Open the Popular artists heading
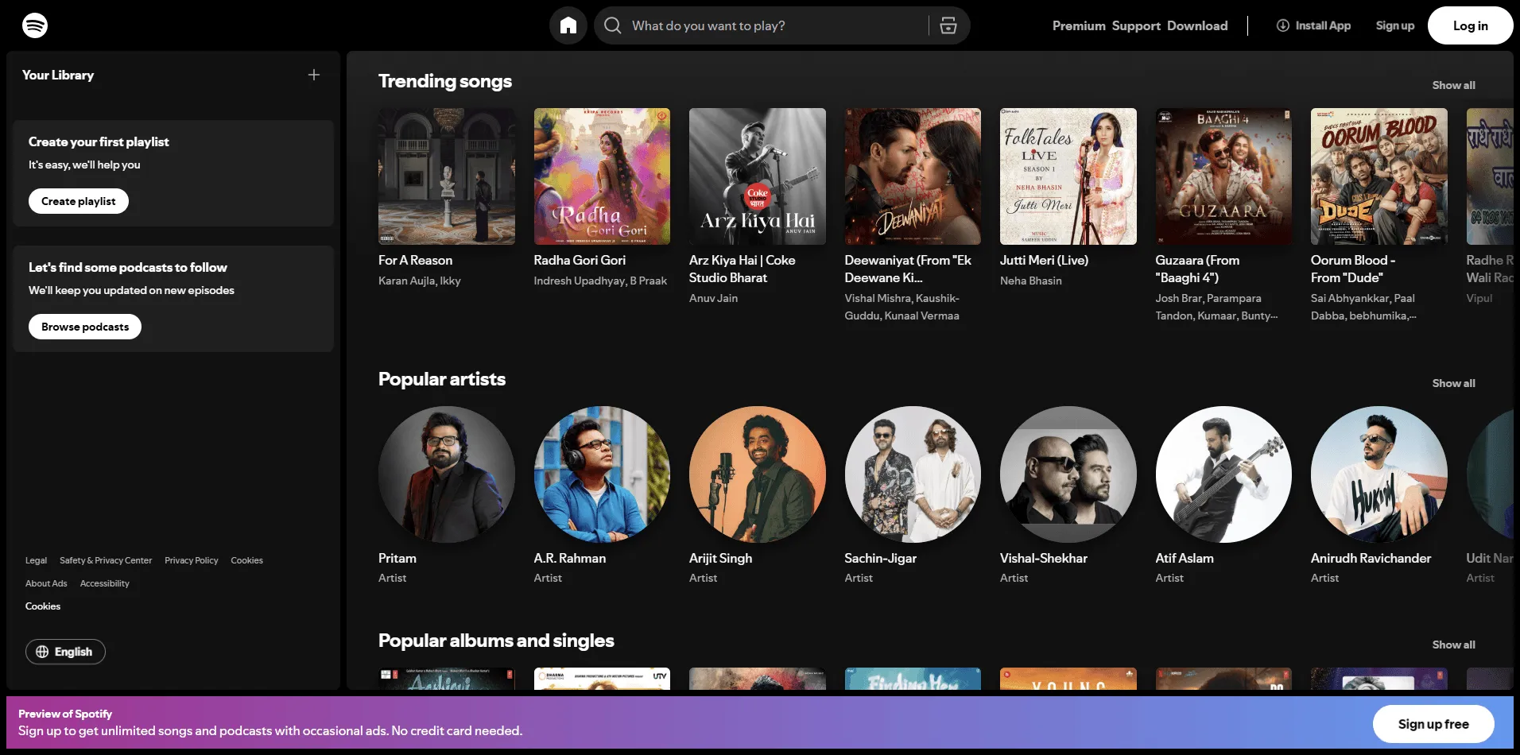Viewport: 1520px width, 755px height. (442, 379)
